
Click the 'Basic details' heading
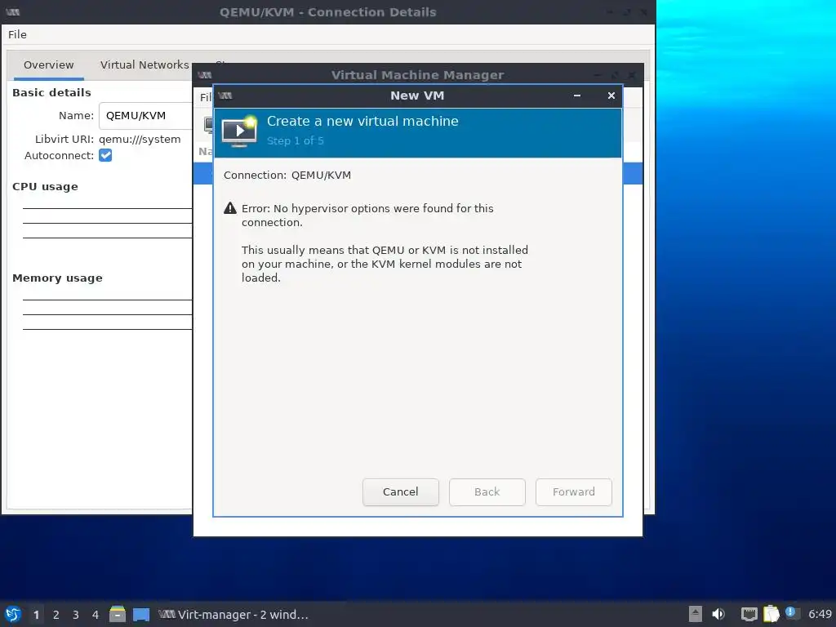[x=51, y=92]
